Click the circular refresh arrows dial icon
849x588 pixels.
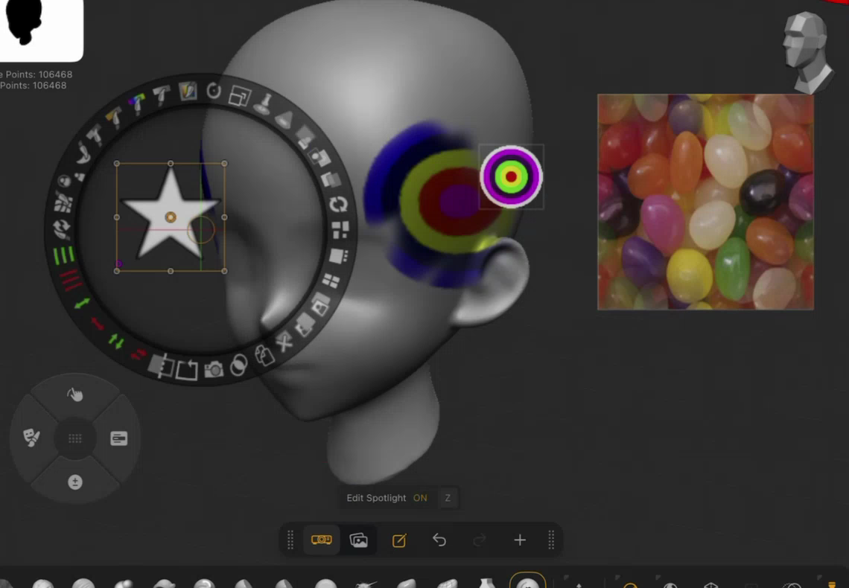338,204
